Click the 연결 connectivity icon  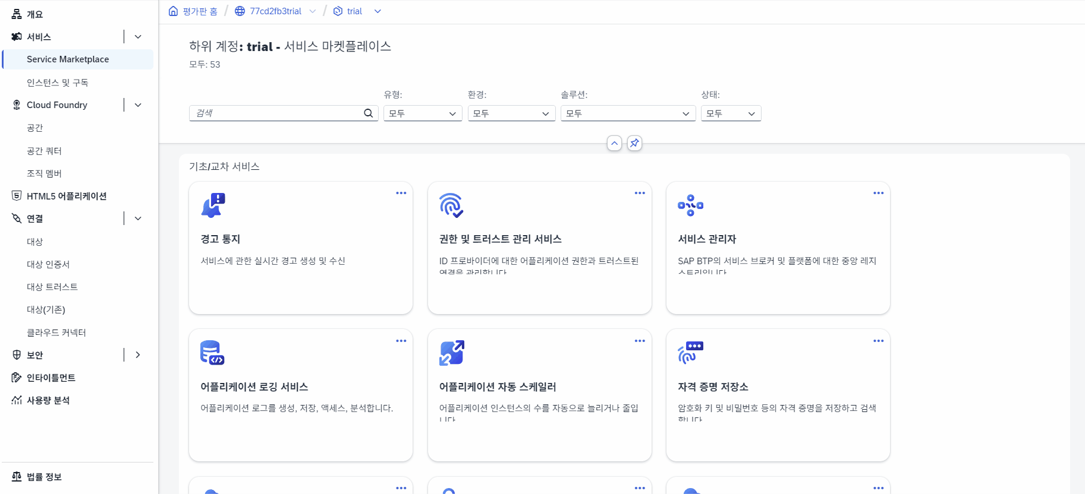[x=17, y=218]
